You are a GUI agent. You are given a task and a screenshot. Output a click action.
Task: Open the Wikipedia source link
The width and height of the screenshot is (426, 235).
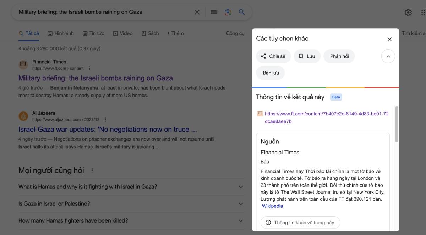[272, 206]
